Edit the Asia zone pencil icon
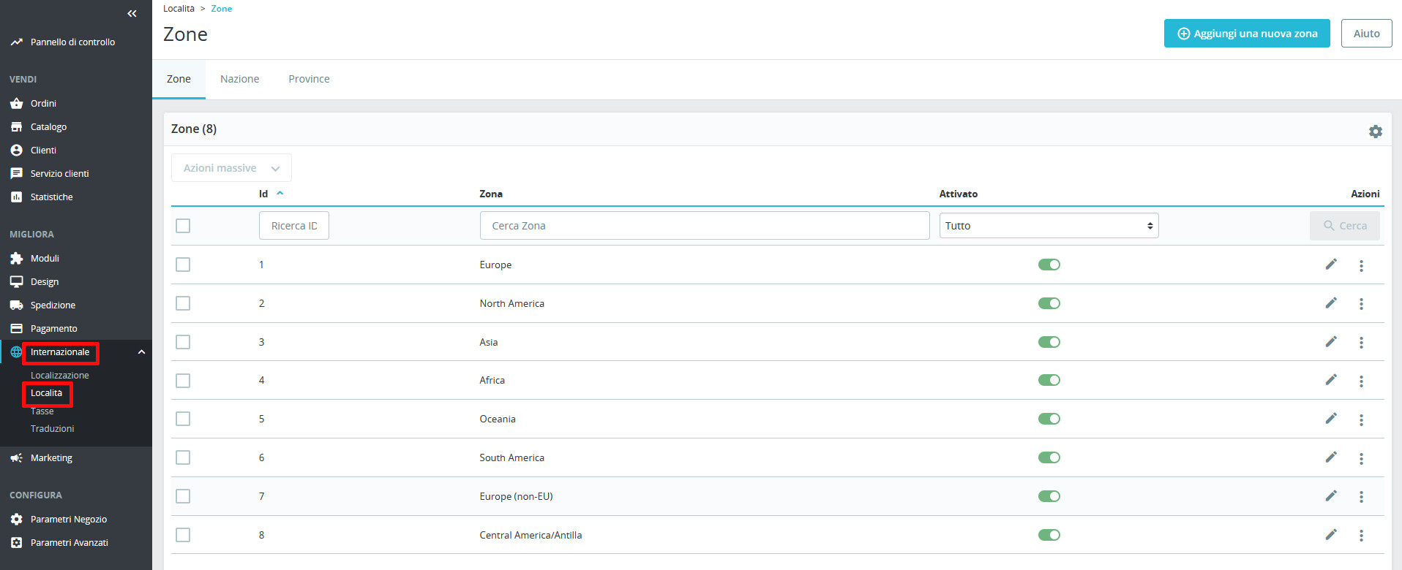This screenshot has height=570, width=1402. (x=1331, y=342)
